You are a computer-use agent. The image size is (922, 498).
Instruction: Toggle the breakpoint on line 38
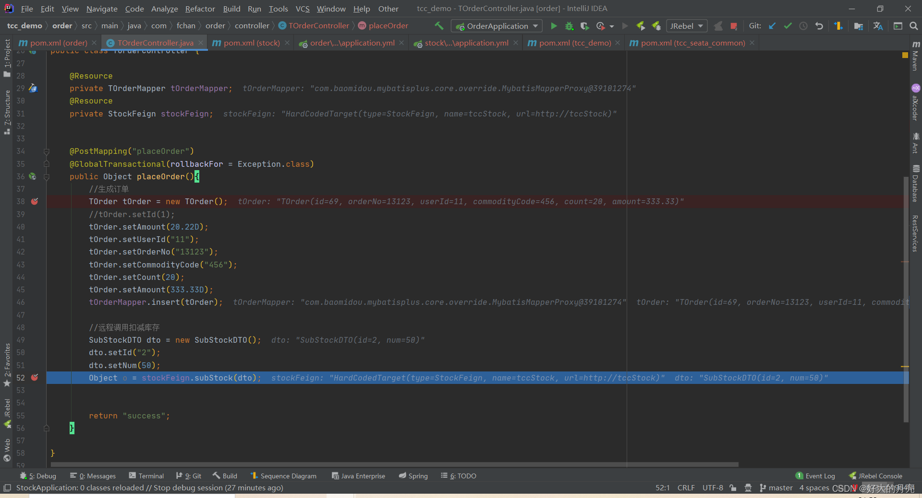click(35, 201)
